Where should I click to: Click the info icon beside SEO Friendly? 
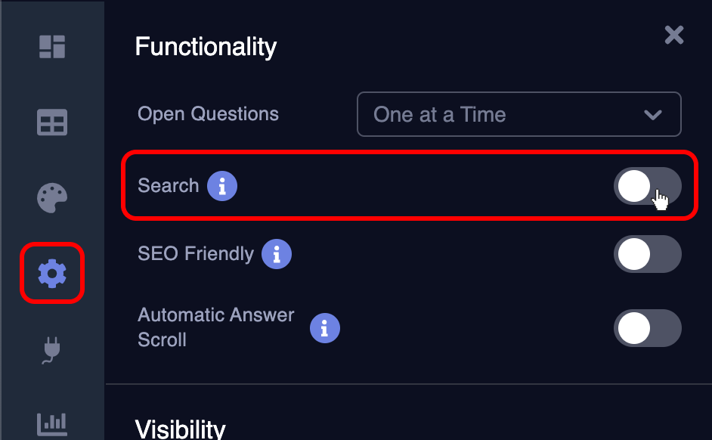coord(277,254)
